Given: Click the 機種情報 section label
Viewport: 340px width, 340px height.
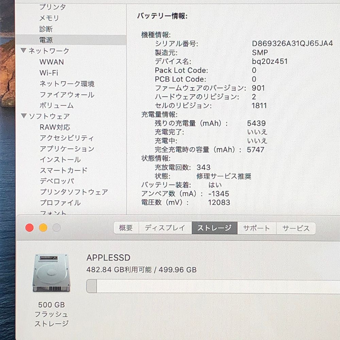Looking at the screenshot, I should click(x=156, y=35).
